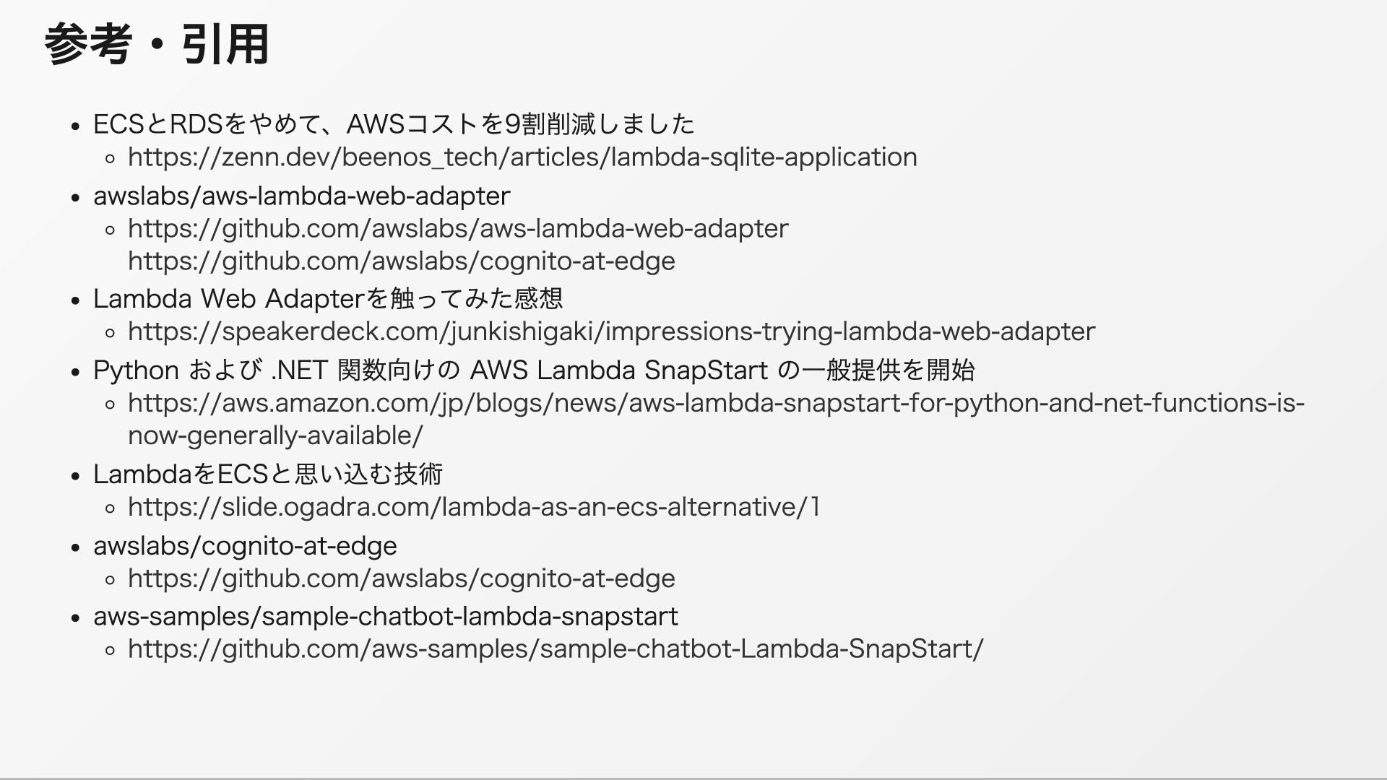Click the now-generally-available/ URL continuation line
Screen dimensions: 1387x780
[275, 436]
